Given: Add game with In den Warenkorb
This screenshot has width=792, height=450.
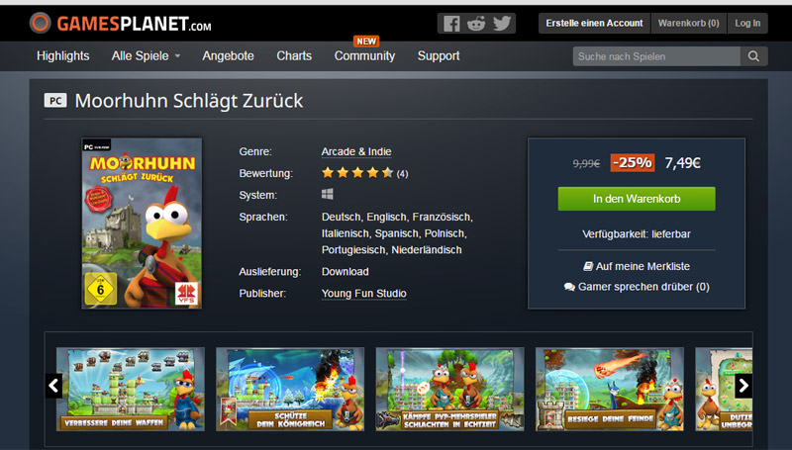Looking at the screenshot, I should pos(637,199).
